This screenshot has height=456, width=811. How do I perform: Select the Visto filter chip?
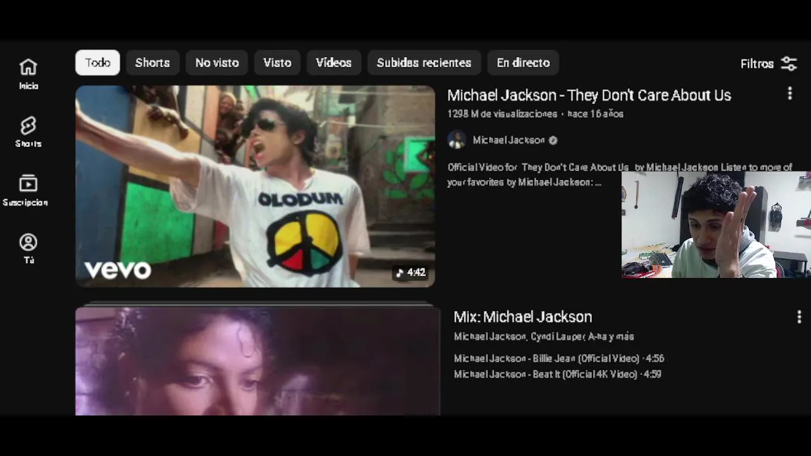point(277,63)
